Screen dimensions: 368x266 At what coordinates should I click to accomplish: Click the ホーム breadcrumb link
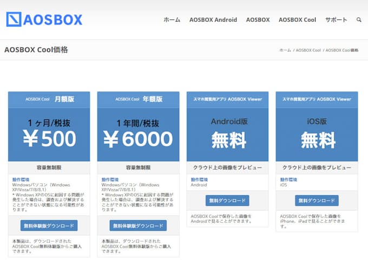285,50
